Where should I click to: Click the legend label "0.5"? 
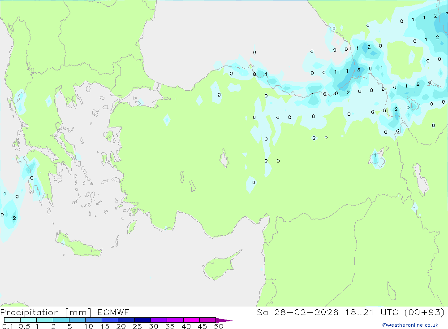click(x=24, y=326)
